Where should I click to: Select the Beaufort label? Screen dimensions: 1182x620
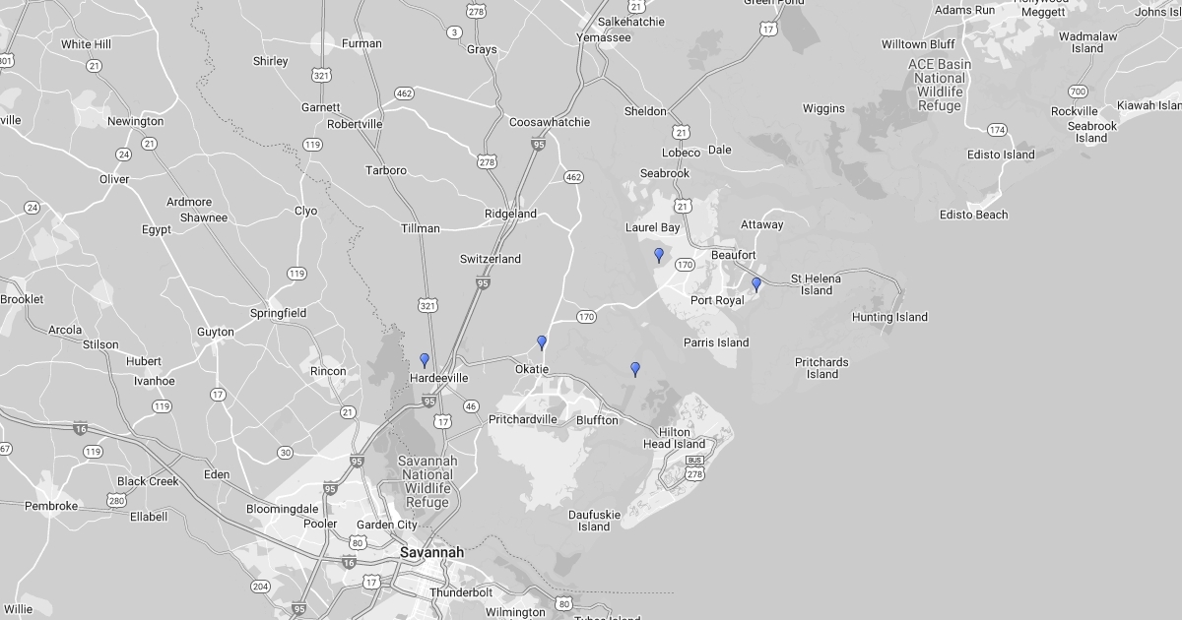pos(734,255)
